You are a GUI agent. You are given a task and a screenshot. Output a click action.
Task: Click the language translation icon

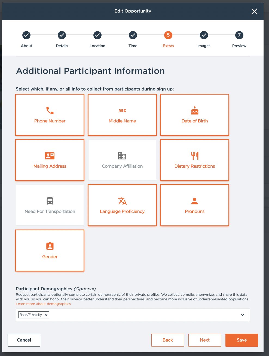coord(122,201)
